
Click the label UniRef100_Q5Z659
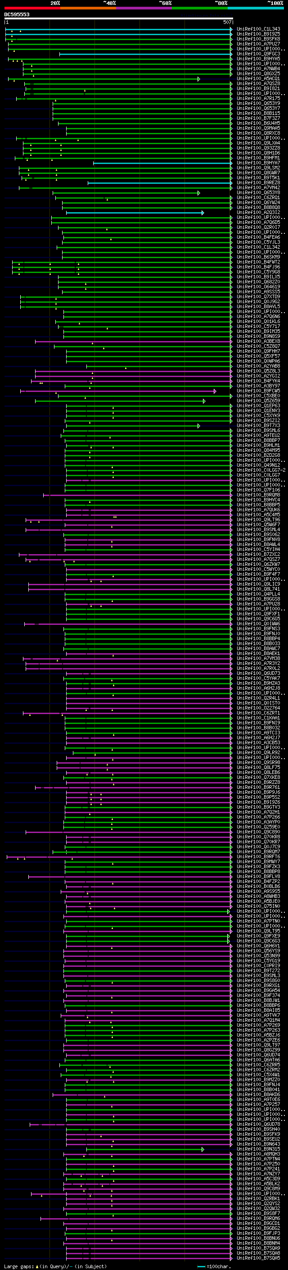click(258, 401)
